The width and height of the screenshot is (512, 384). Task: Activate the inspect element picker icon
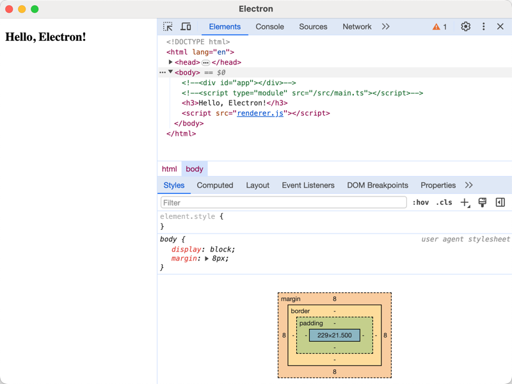168,27
